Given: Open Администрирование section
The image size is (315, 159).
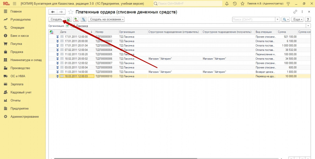Looking at the screenshot, I should [25, 116].
